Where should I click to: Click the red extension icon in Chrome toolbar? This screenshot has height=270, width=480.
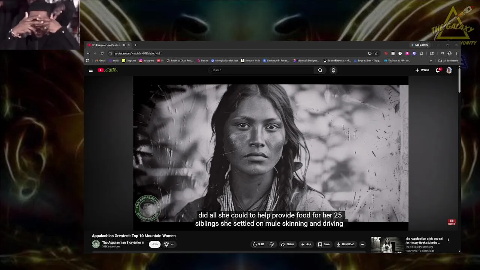click(x=386, y=53)
